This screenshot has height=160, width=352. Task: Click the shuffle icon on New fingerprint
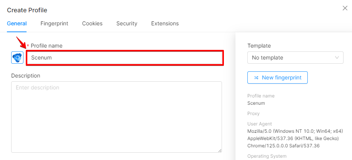point(256,78)
